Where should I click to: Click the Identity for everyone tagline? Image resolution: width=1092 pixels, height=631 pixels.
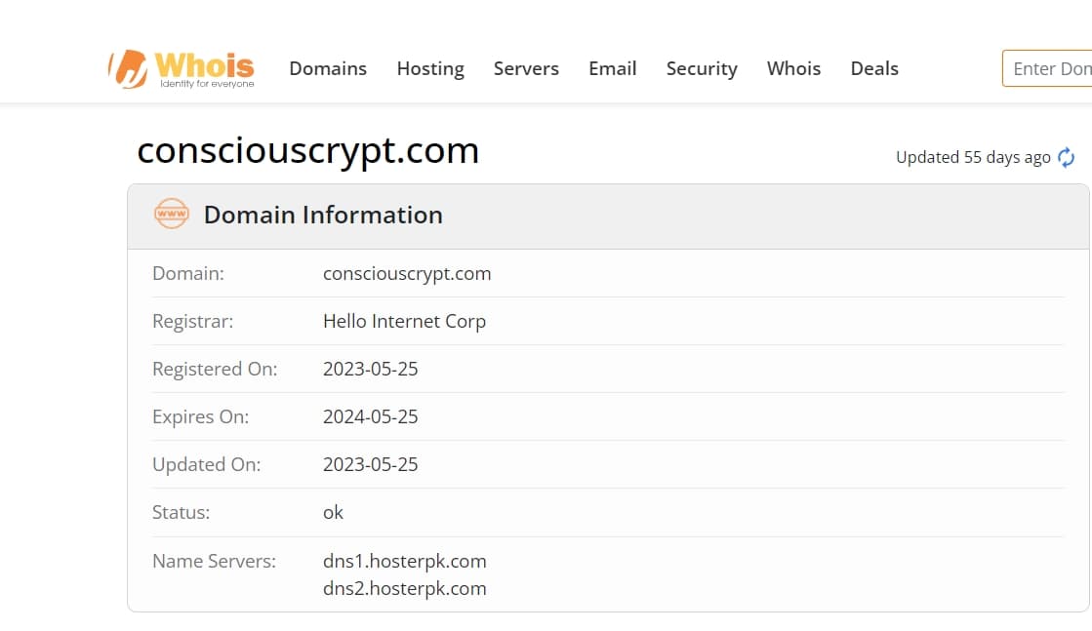[207, 84]
